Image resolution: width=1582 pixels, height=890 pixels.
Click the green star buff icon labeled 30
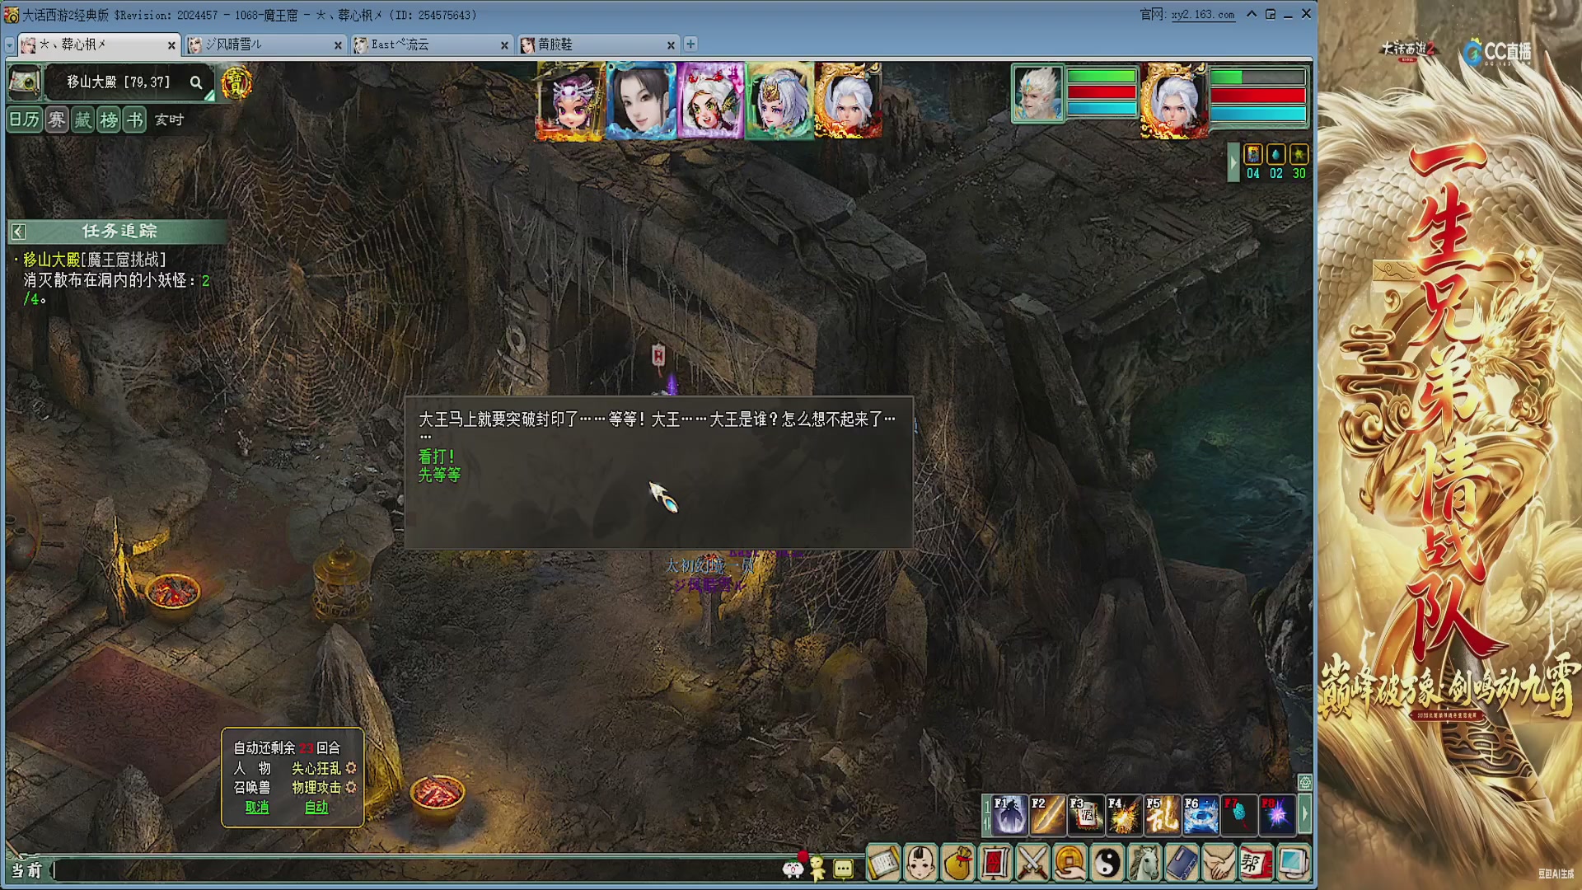[1299, 155]
